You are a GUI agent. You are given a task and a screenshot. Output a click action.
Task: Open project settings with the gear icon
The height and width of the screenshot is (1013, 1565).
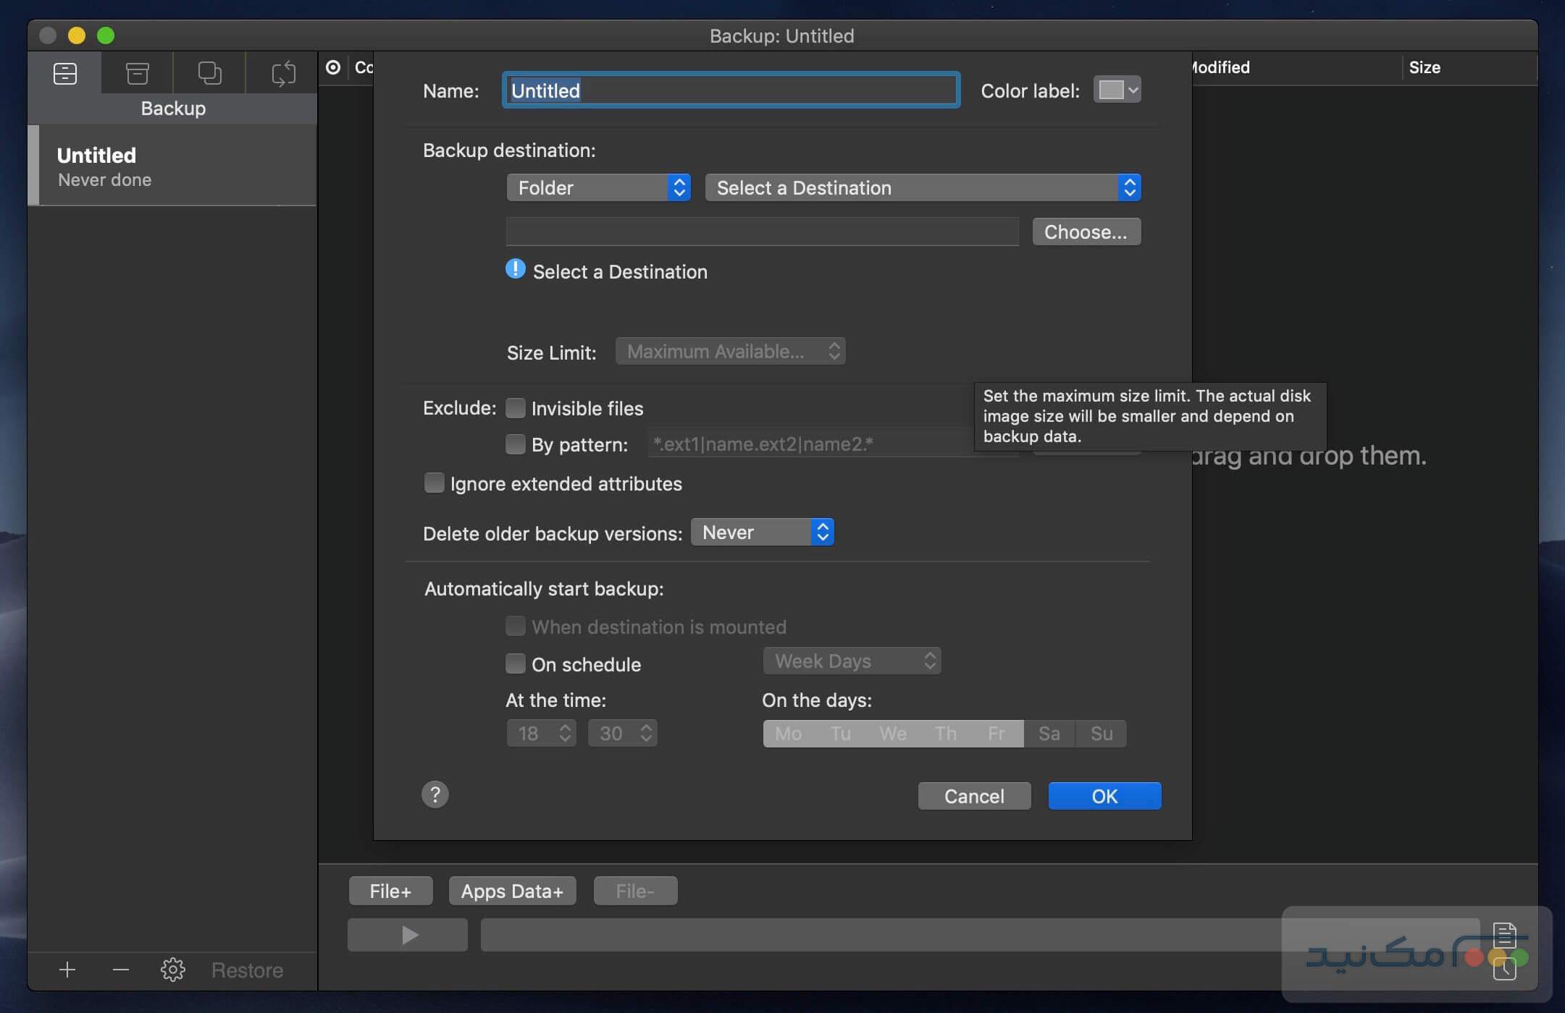click(x=173, y=970)
